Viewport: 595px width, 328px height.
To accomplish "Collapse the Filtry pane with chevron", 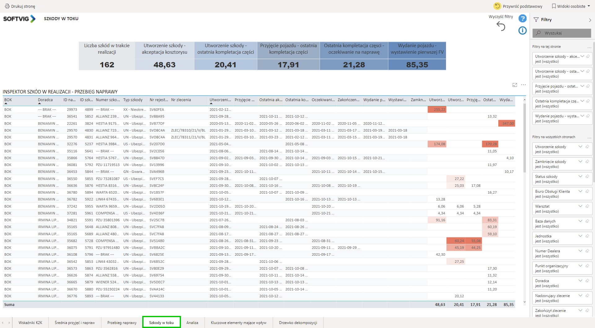I will coord(590,20).
